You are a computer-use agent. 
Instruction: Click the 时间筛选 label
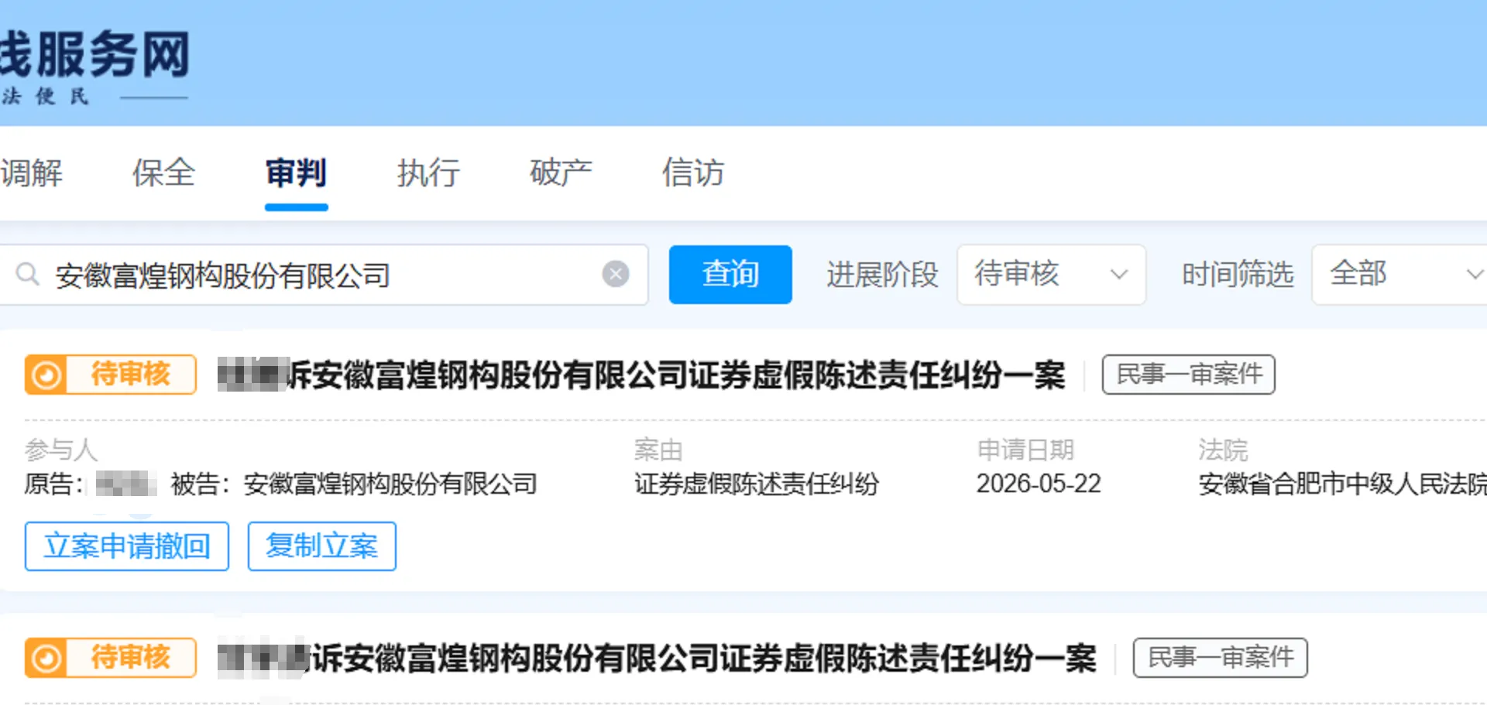1238,275
